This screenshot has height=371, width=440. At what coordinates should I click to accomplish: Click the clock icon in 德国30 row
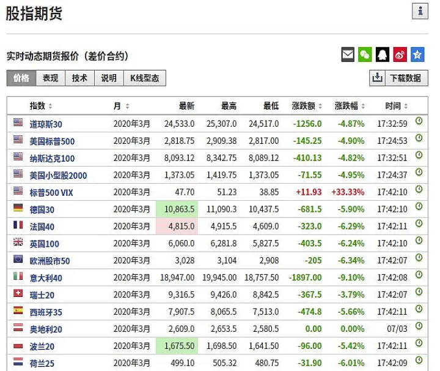coord(419,206)
